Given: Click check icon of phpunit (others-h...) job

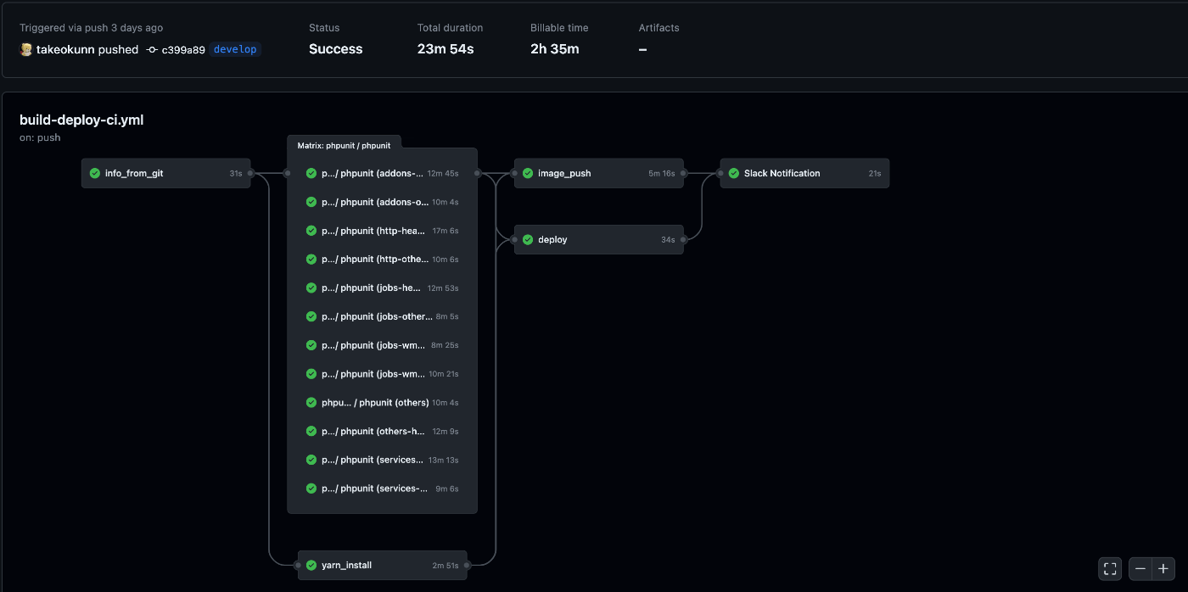Looking at the screenshot, I should (x=311, y=431).
